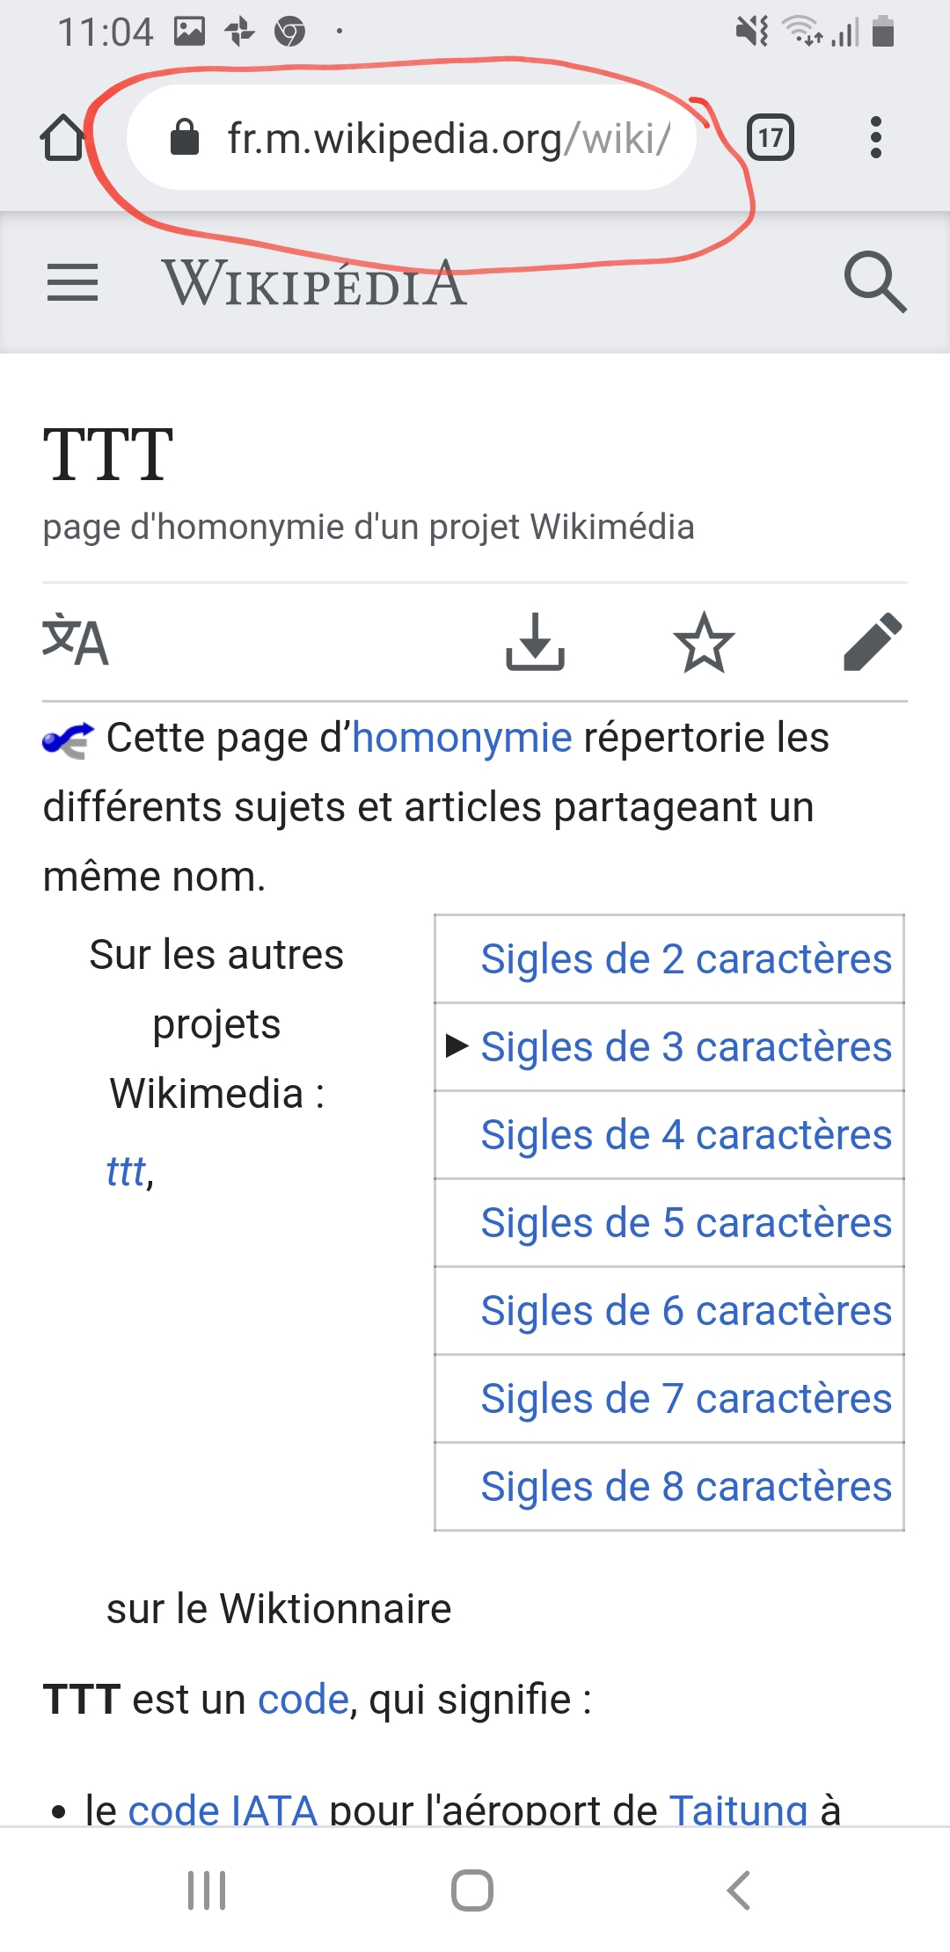Tap the Wikipedia search magnifier icon
Image resolution: width=950 pixels, height=1952 pixels.
874,282
